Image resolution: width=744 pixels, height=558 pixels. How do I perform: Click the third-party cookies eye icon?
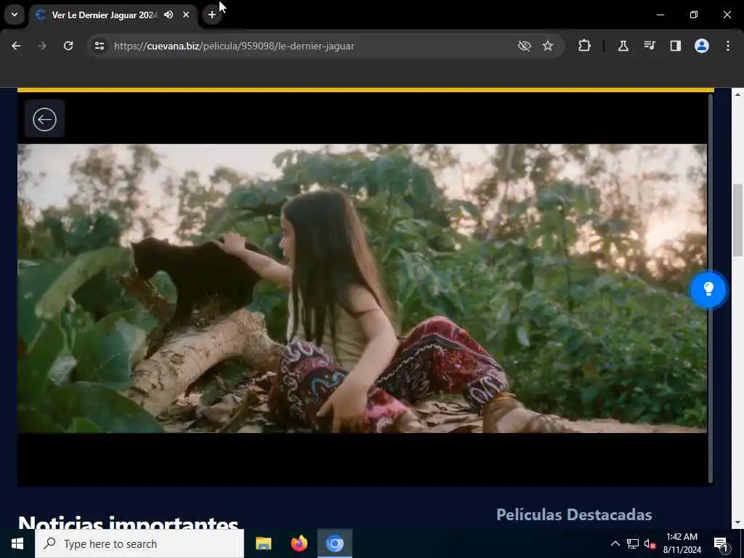click(x=525, y=46)
